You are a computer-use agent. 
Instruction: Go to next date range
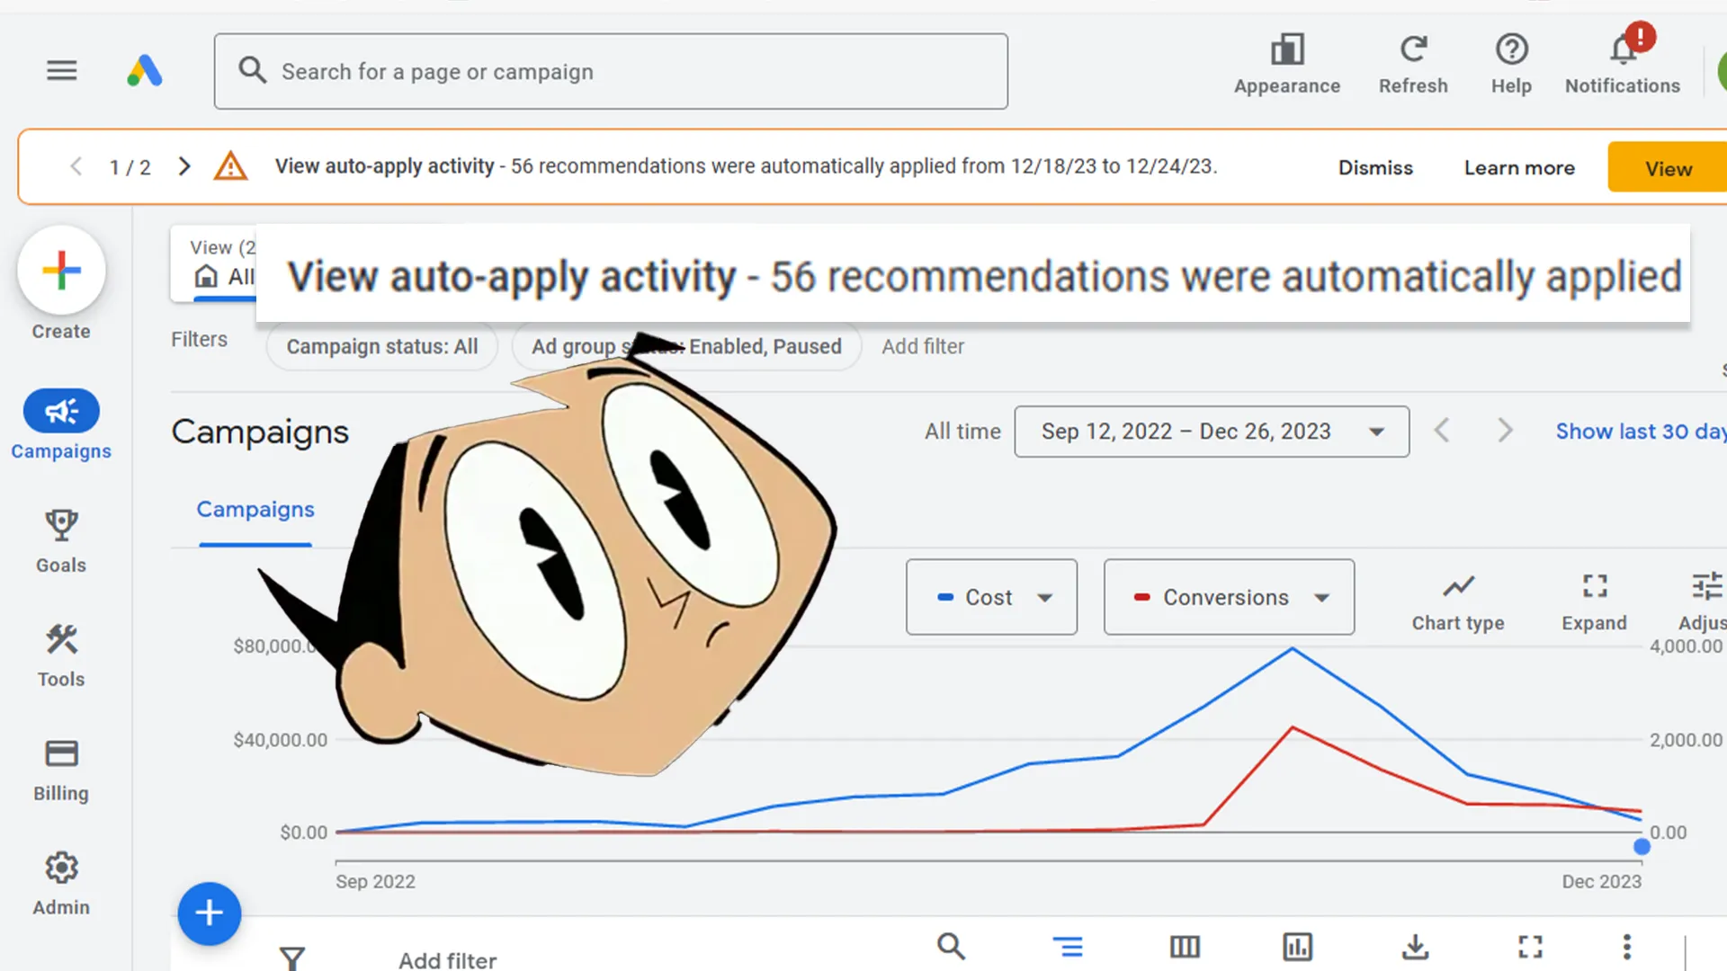(x=1505, y=431)
